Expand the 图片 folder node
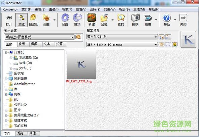This screenshot has width=199, height=137. pos(6,110)
